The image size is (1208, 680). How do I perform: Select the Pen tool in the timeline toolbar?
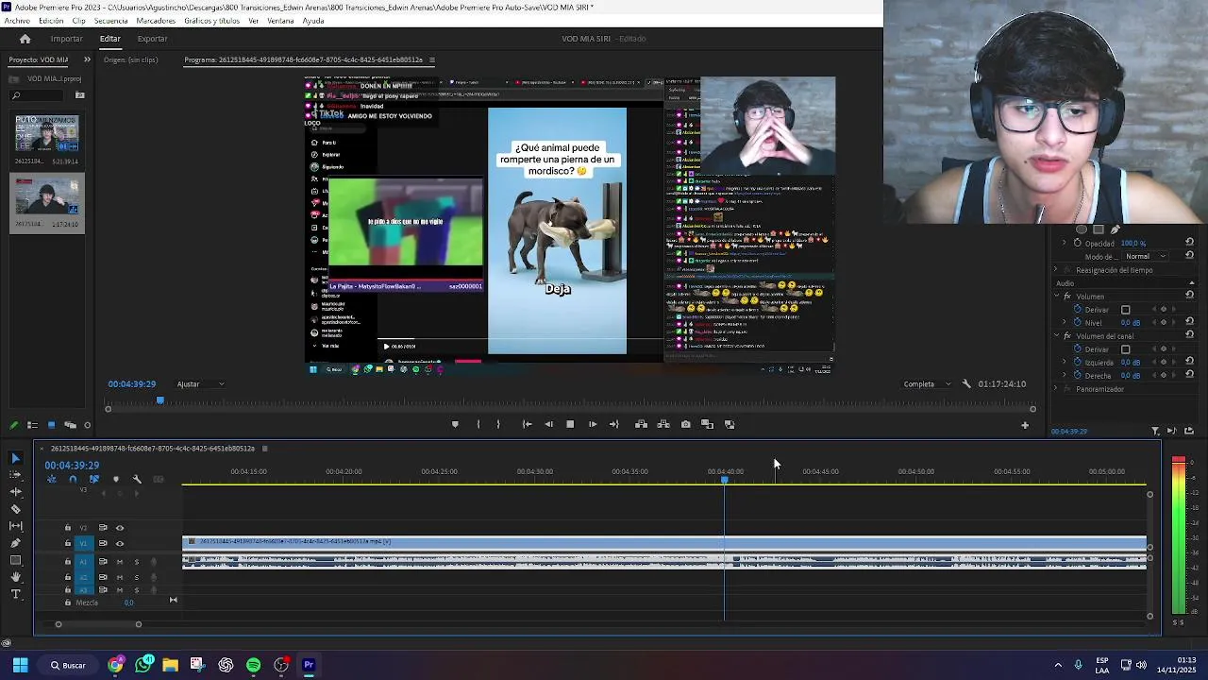coord(15,543)
